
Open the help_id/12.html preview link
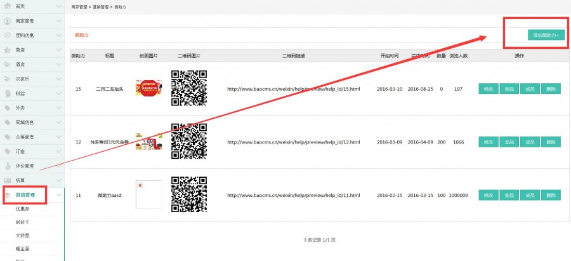click(294, 142)
